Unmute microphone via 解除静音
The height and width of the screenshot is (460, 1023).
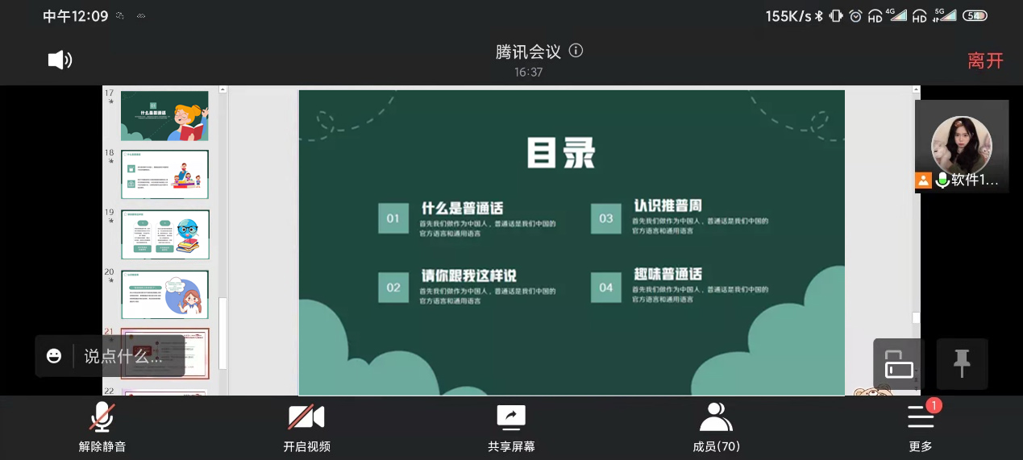pyautogui.click(x=102, y=428)
